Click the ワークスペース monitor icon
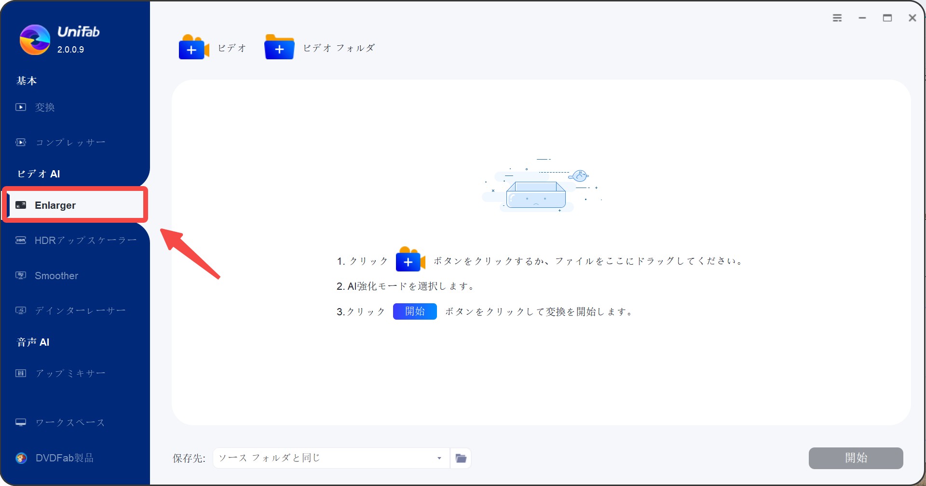Image resolution: width=926 pixels, height=486 pixels. point(21,422)
